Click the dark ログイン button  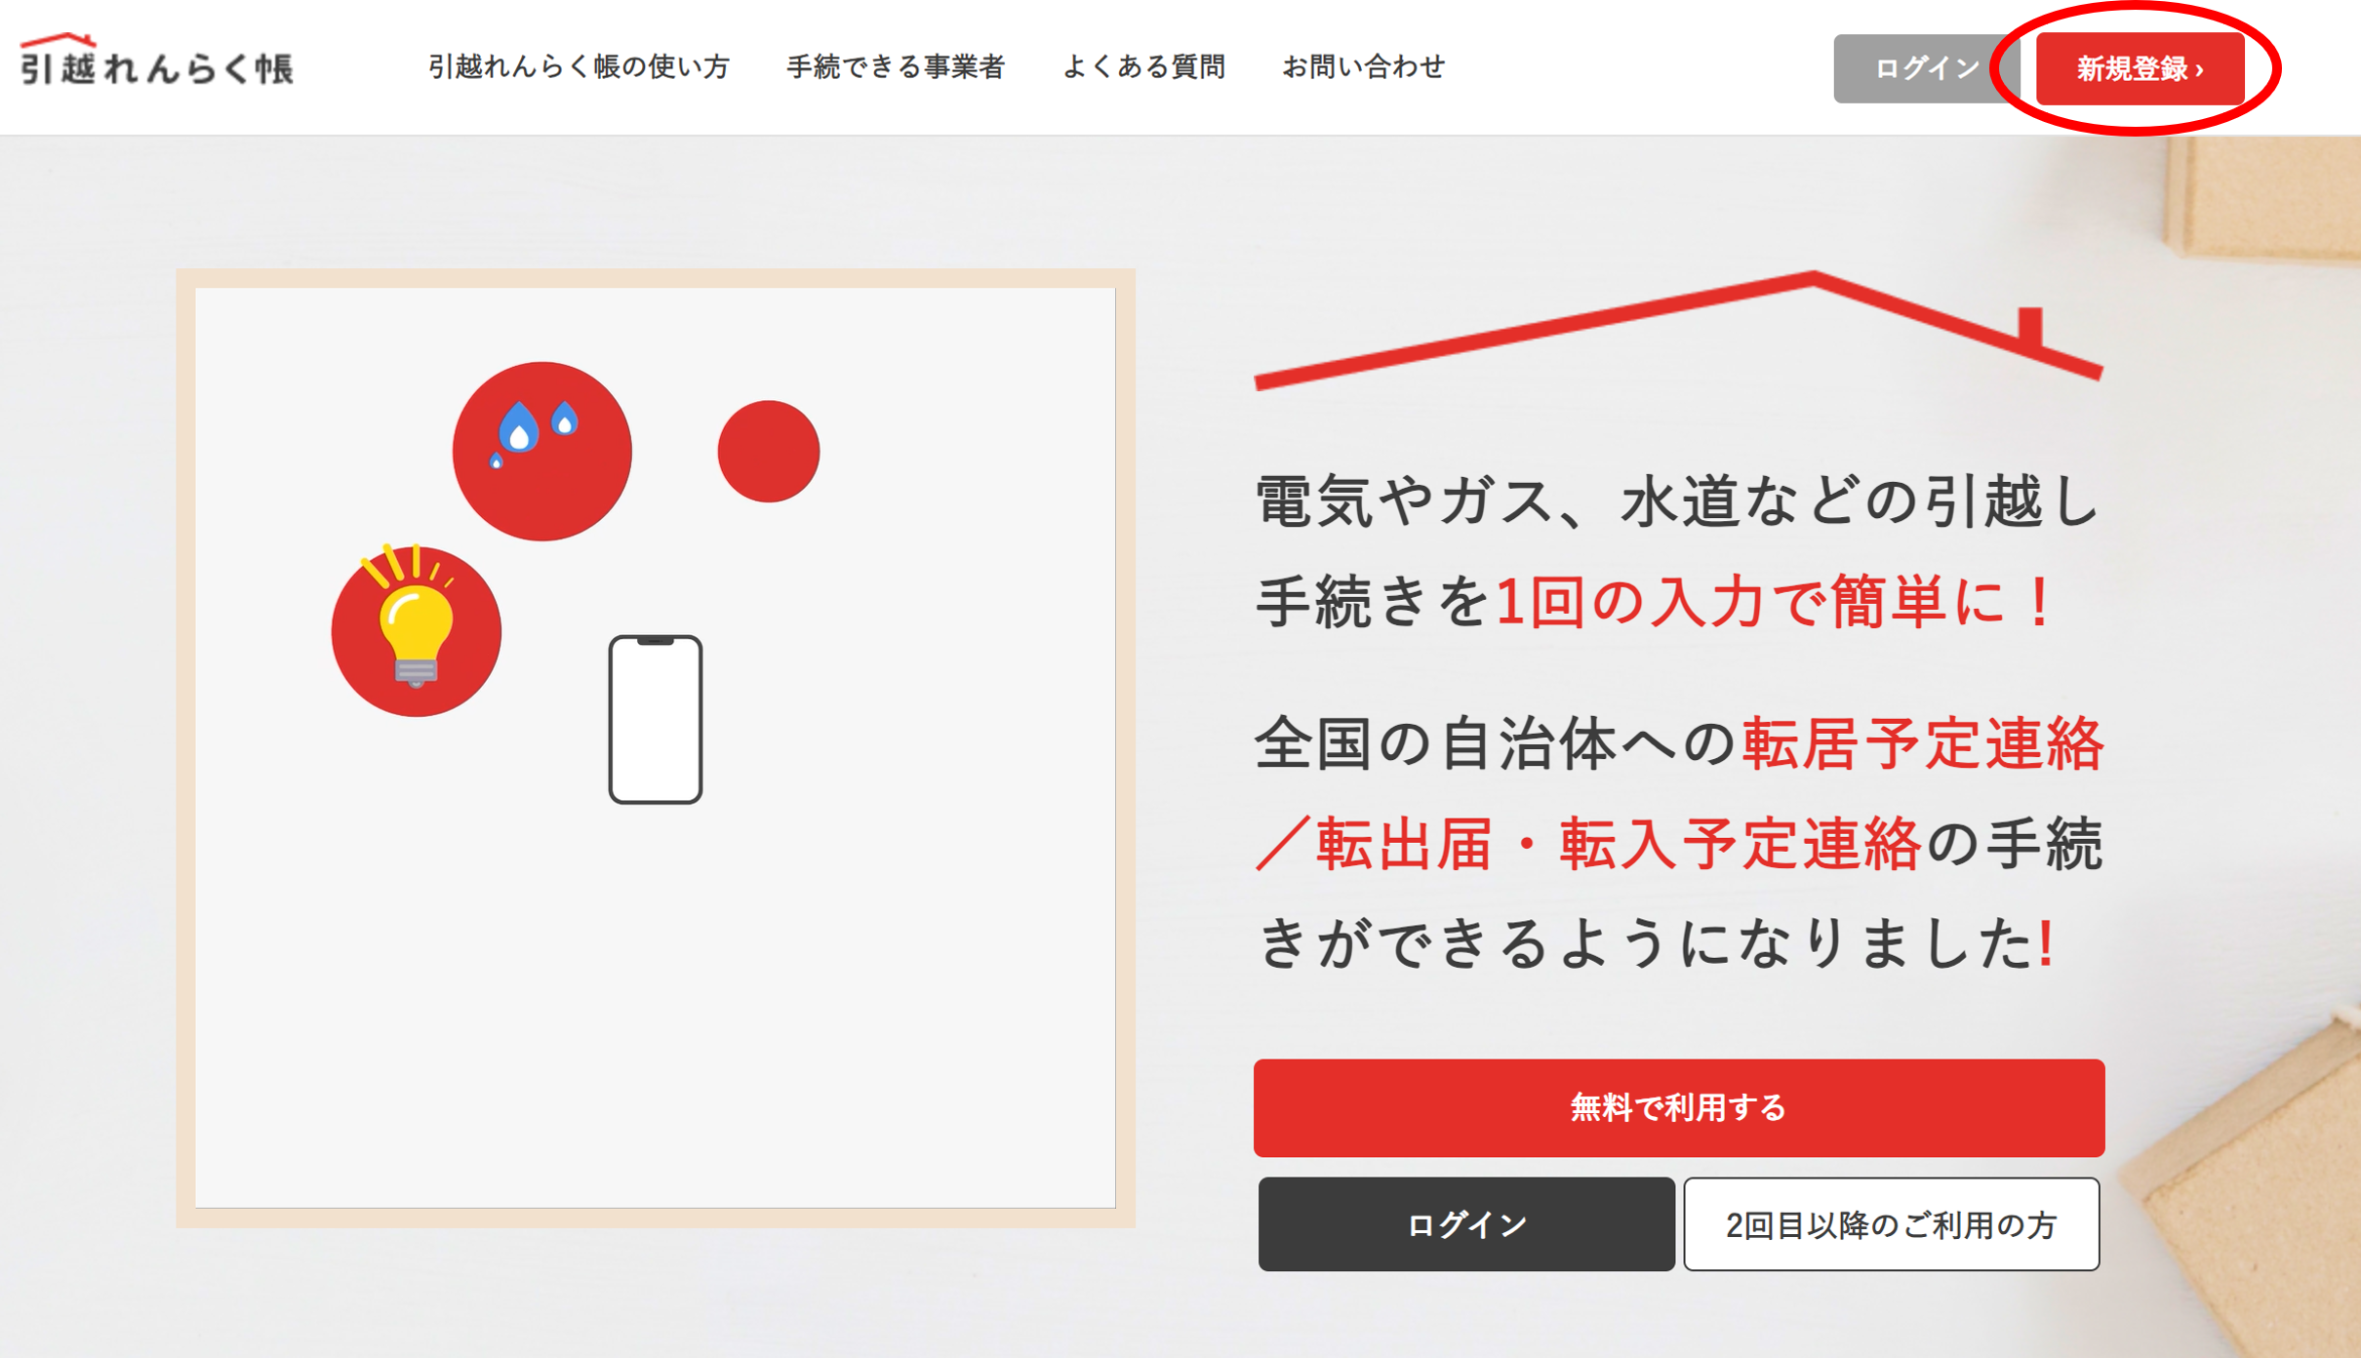click(1465, 1224)
